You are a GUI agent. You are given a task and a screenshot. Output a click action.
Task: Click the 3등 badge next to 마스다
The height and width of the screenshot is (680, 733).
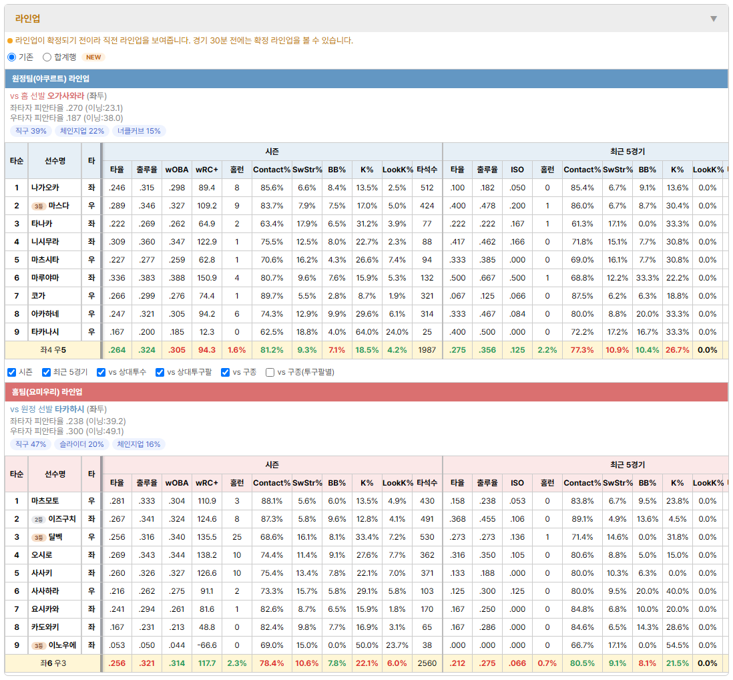(38, 206)
